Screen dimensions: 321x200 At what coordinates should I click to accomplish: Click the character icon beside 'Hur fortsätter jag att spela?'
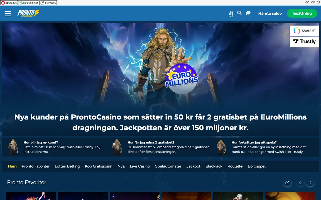point(221,147)
